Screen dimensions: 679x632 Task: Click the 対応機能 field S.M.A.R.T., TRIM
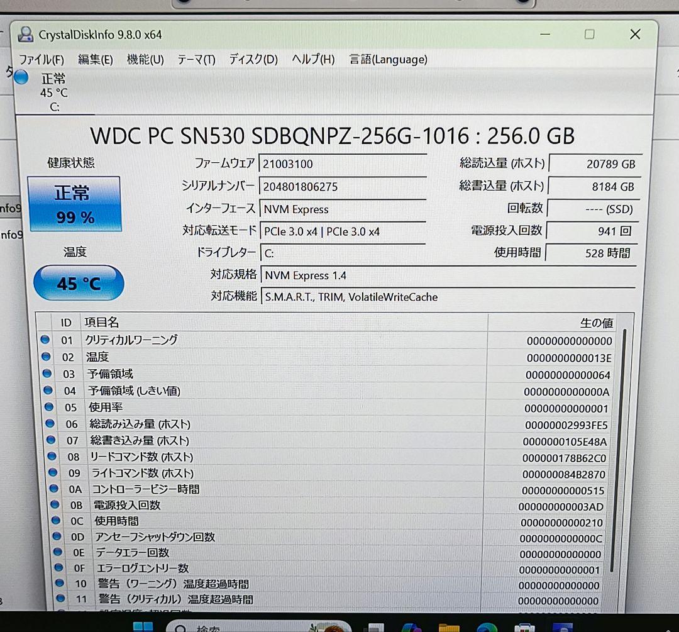click(448, 297)
